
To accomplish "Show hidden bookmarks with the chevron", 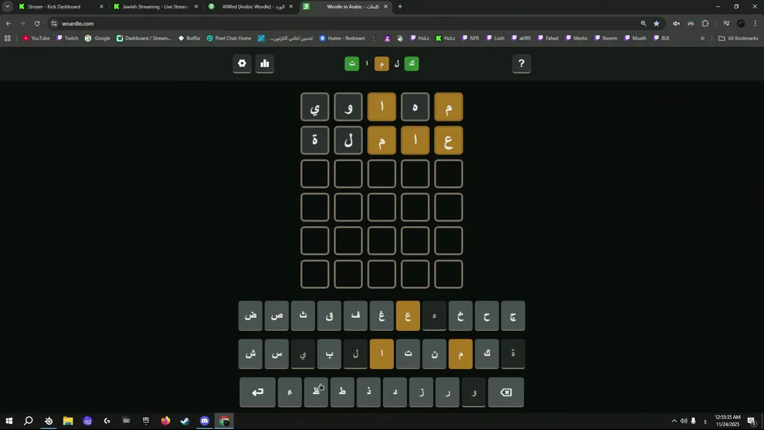I will [703, 38].
